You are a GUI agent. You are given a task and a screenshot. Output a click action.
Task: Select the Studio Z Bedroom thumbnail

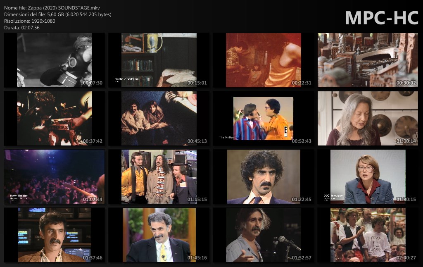point(159,60)
